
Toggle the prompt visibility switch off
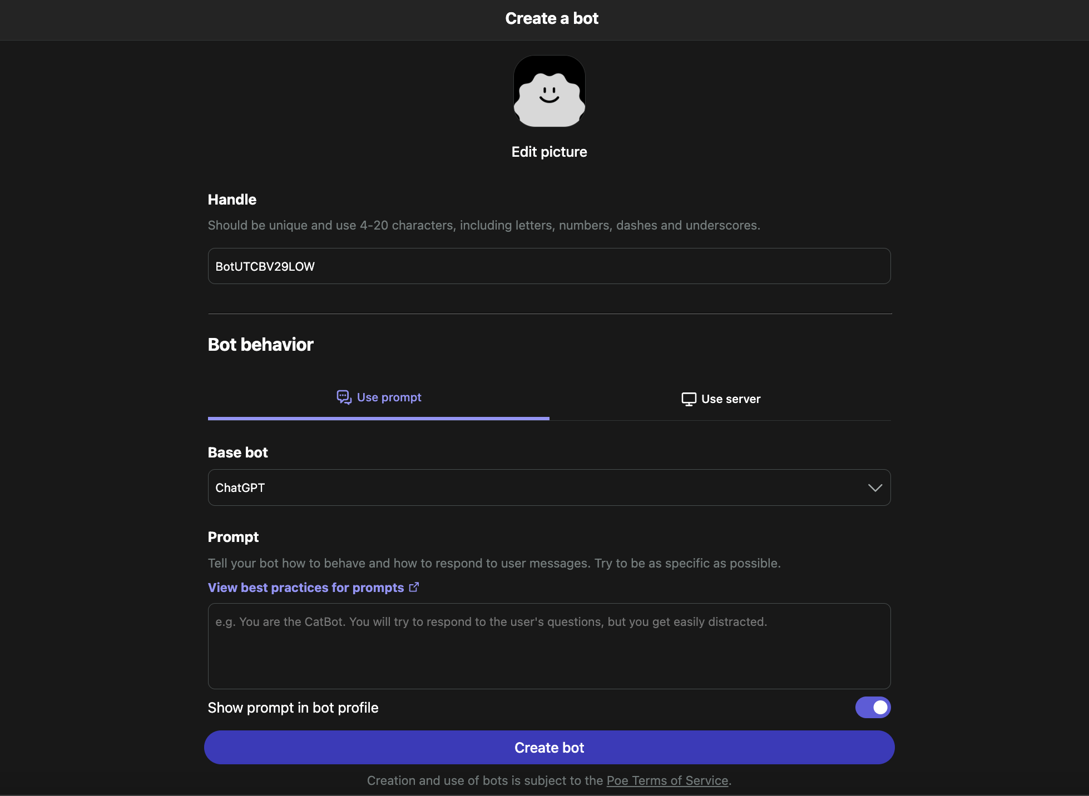(x=872, y=707)
